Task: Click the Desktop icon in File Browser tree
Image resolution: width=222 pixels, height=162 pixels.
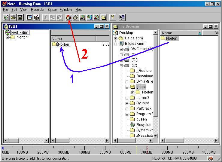Action: pyautogui.click(x=116, y=33)
